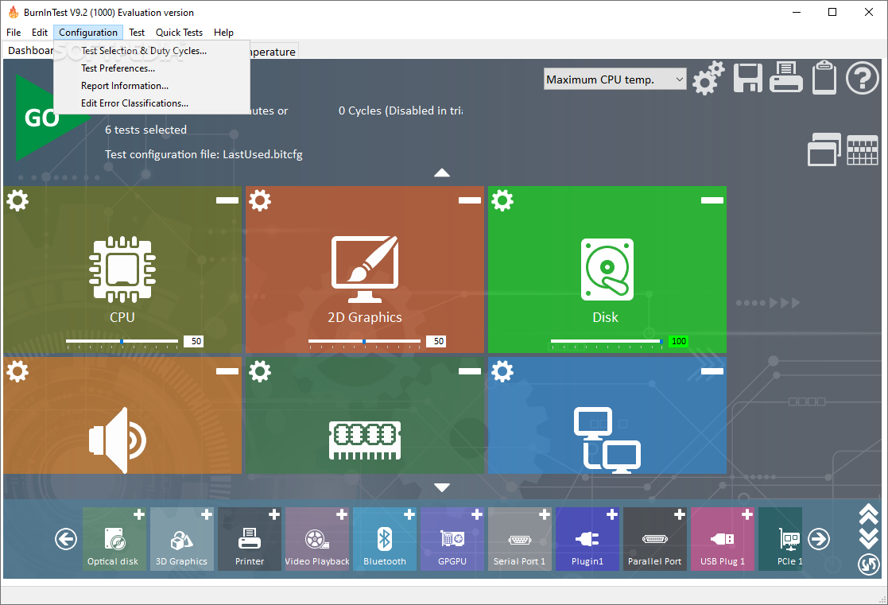888x605 pixels.
Task: Click the double down chevrons icon
Action: point(868,539)
